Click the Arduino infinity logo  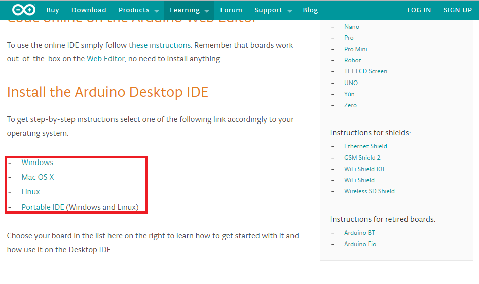click(x=23, y=10)
